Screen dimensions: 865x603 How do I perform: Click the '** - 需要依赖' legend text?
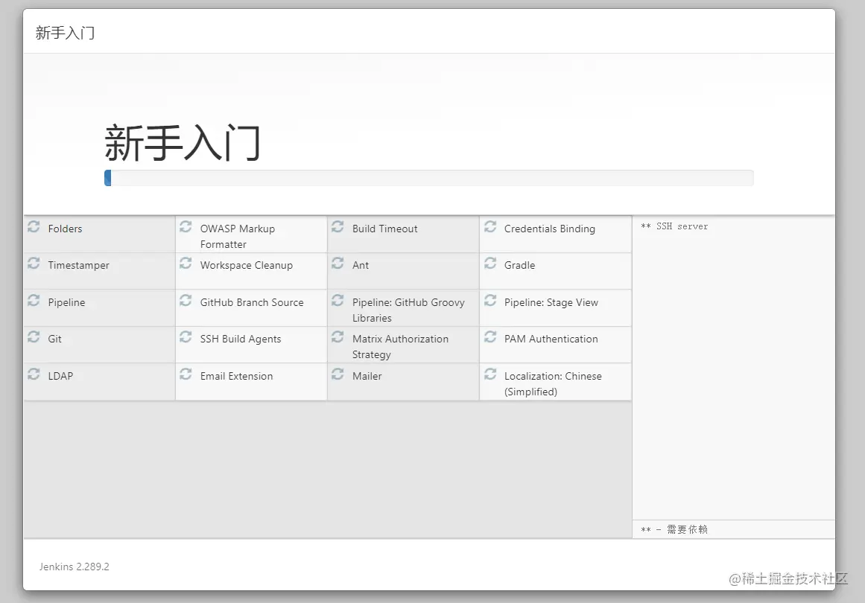click(x=674, y=530)
